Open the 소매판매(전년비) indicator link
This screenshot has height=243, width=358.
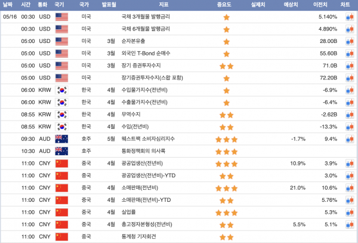[x=141, y=188]
